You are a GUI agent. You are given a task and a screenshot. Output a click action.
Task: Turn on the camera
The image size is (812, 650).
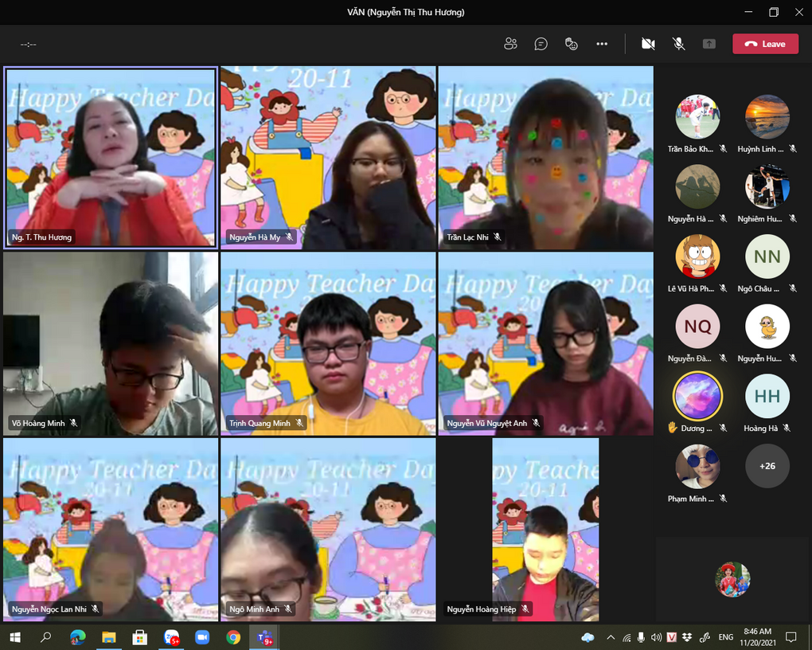(648, 44)
